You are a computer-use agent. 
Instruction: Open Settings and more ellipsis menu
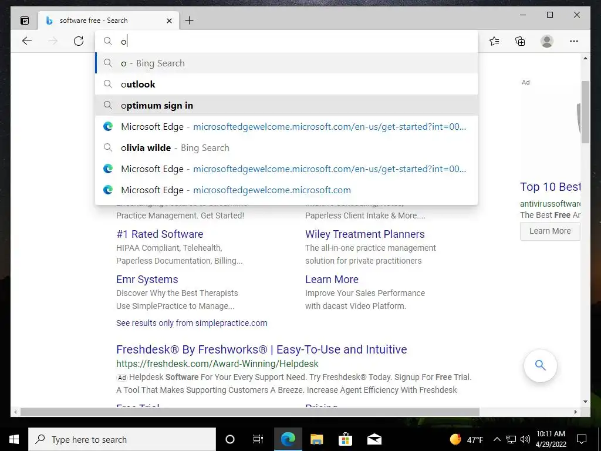coord(574,41)
